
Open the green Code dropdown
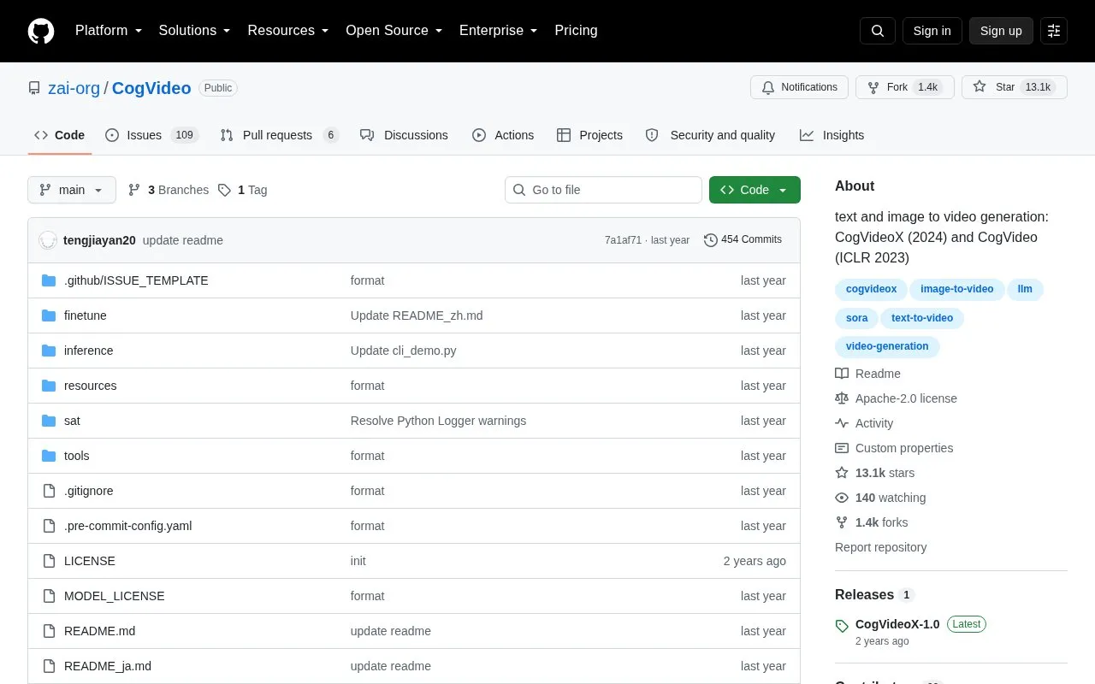click(x=755, y=190)
